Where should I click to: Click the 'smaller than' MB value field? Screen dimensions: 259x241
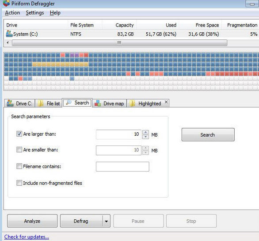118,150
